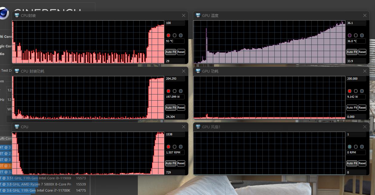Select the middle circle in CPU封装 temperature panel
This screenshot has height=195, width=375.
tap(174, 35)
